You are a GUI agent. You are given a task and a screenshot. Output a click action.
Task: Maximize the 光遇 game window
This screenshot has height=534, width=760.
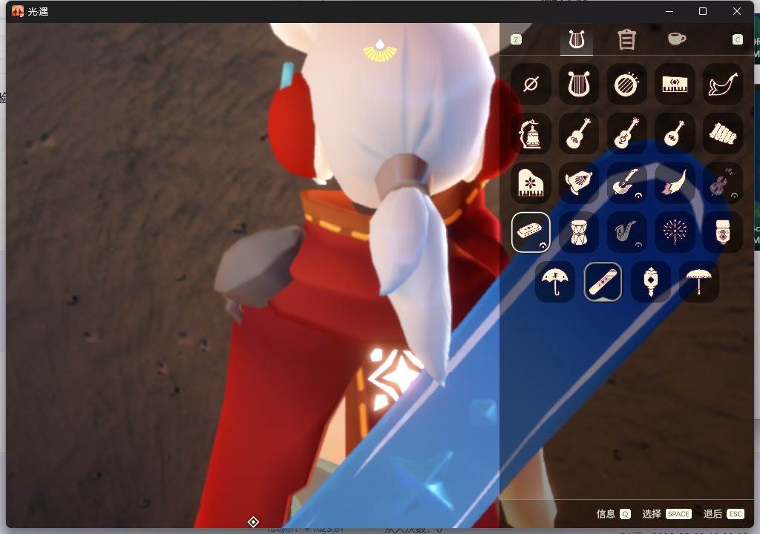702,11
